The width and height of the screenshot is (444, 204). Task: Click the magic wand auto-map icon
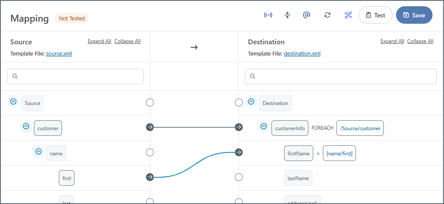(x=348, y=15)
